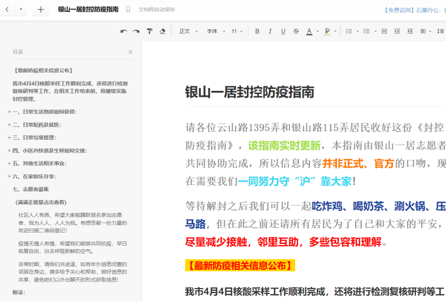Insert a bulleted list
The width and height of the screenshot is (446, 301).
click(x=366, y=31)
